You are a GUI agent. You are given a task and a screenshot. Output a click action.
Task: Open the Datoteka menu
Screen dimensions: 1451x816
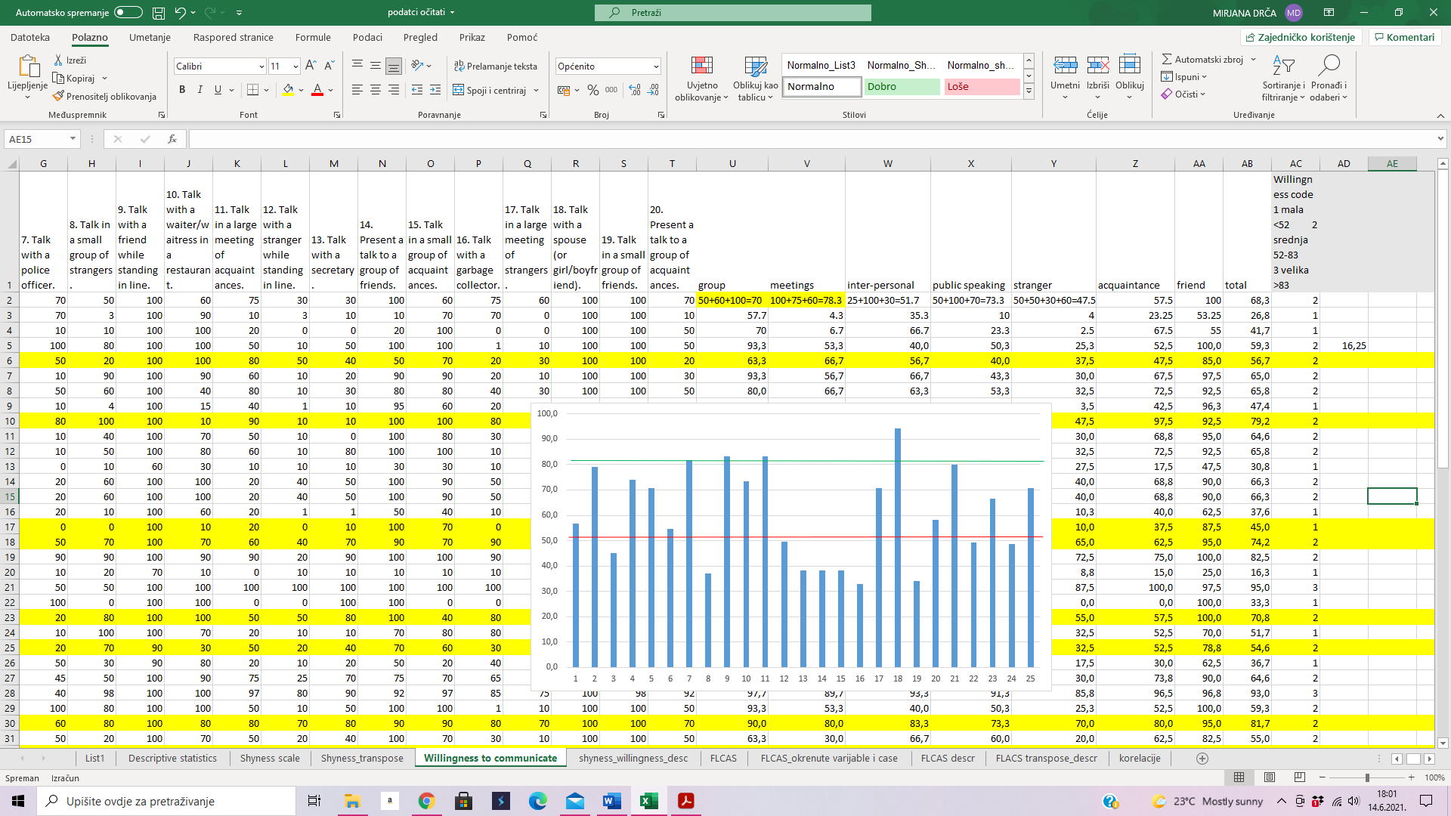(30, 37)
